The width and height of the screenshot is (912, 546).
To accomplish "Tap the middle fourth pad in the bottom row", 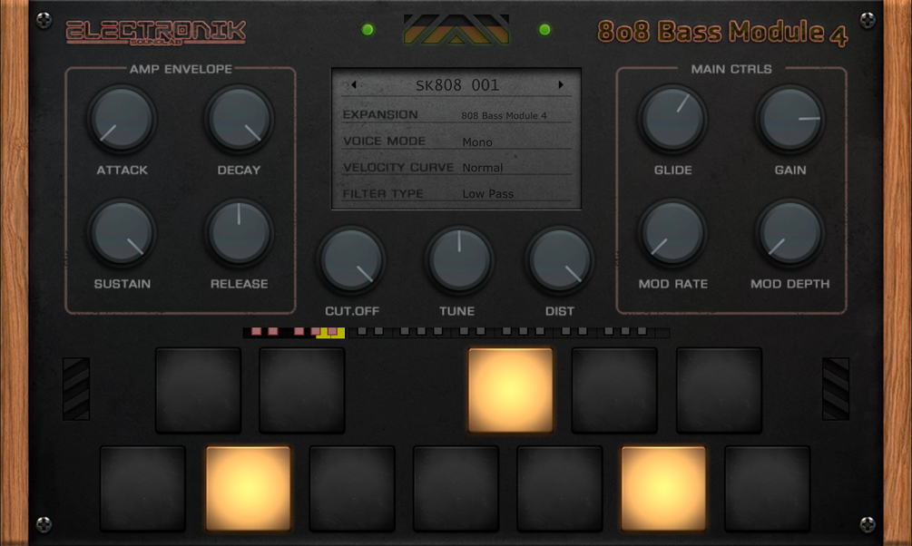I will click(456, 489).
